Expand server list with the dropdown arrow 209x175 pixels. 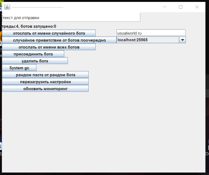(x=182, y=40)
